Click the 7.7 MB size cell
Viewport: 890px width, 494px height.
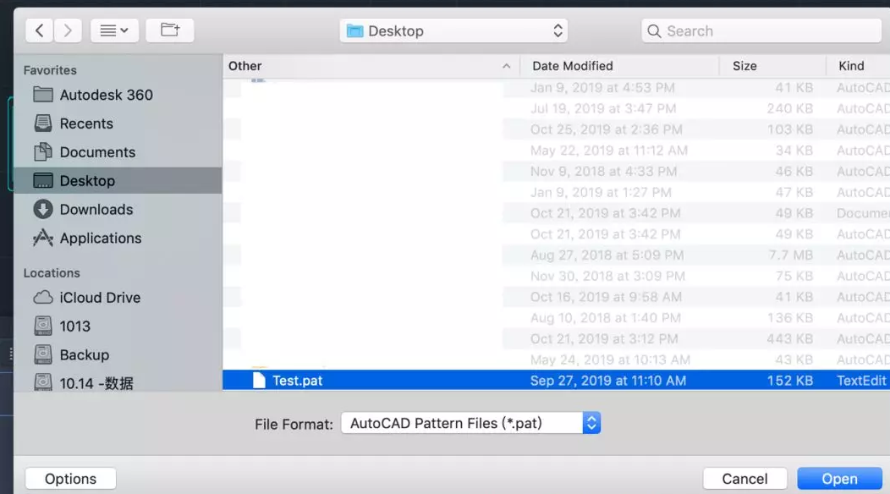791,255
